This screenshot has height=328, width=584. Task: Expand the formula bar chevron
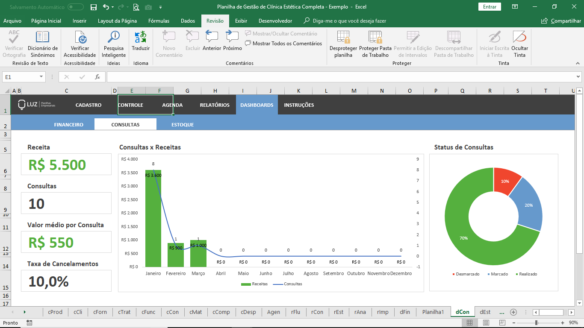pyautogui.click(x=578, y=77)
